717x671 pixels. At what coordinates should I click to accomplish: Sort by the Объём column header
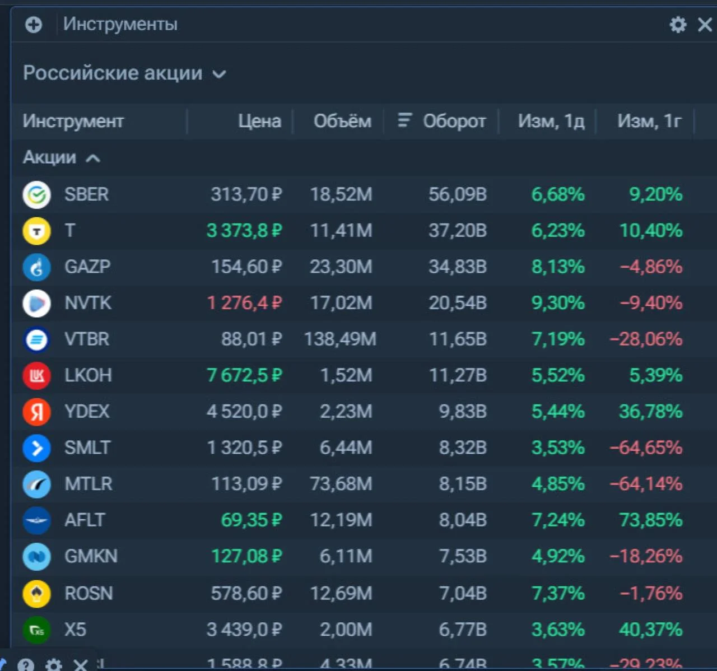coord(342,121)
